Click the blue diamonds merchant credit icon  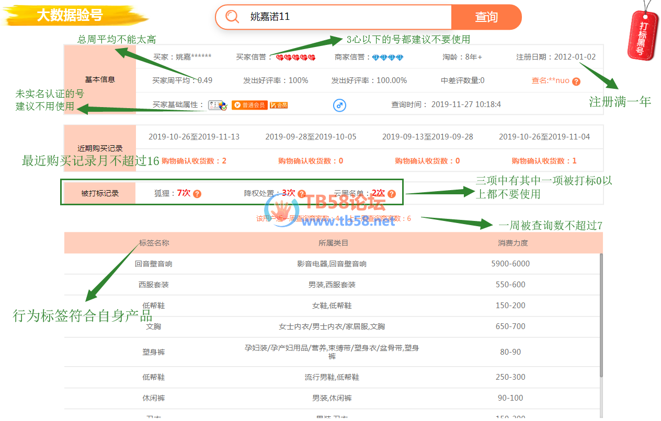[388, 57]
